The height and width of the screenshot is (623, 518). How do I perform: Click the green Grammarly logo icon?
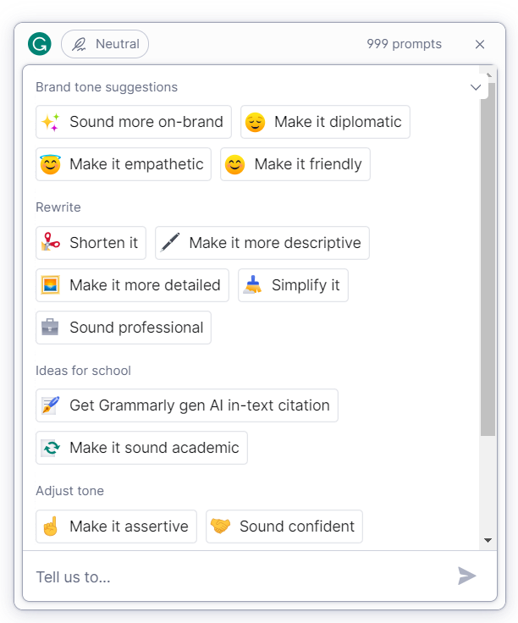tap(40, 44)
